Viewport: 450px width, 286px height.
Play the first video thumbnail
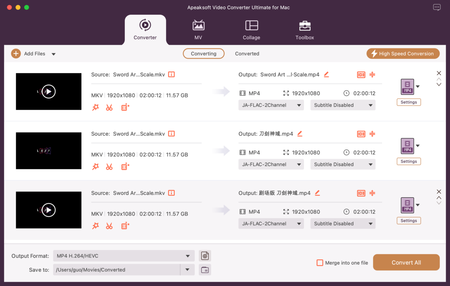pos(49,91)
